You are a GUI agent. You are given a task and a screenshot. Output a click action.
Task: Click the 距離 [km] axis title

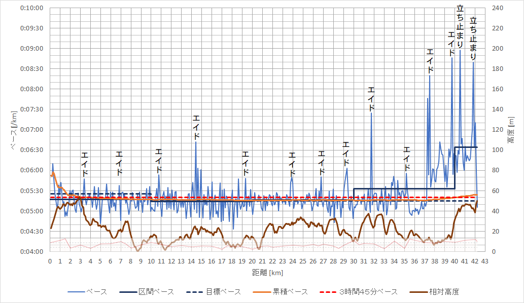pos(268,273)
